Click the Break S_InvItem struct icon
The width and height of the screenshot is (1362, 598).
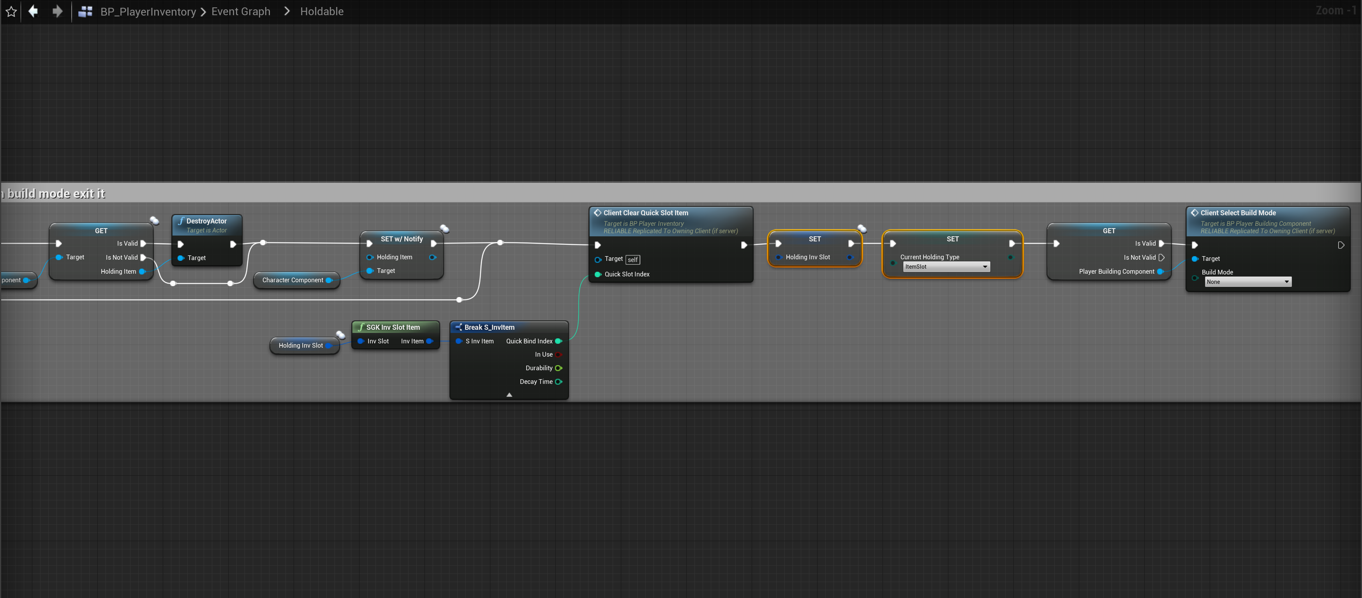click(458, 327)
